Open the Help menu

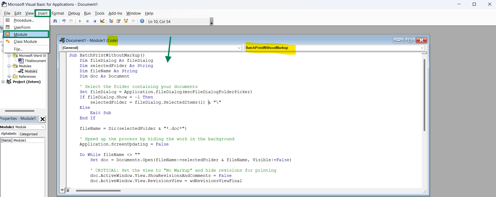click(149, 13)
